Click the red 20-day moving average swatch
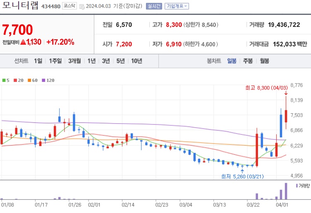Image resolution: width=311 pixels, height=213 pixels. coord(15,80)
